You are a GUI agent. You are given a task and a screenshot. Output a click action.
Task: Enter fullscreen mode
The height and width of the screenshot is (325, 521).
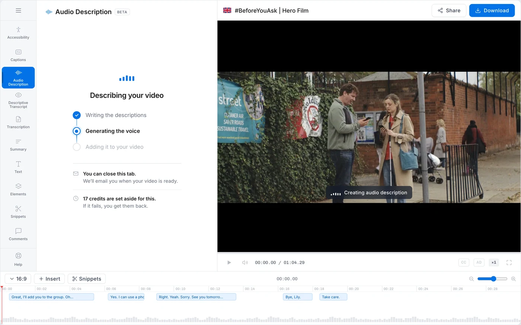[509, 263]
